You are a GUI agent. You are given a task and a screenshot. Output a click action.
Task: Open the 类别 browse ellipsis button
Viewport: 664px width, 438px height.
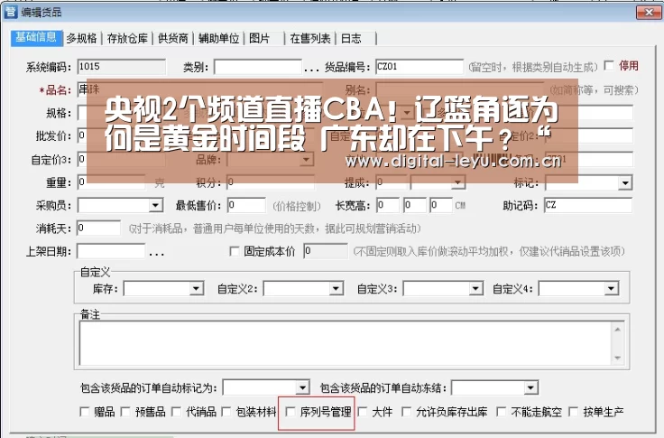click(x=311, y=69)
